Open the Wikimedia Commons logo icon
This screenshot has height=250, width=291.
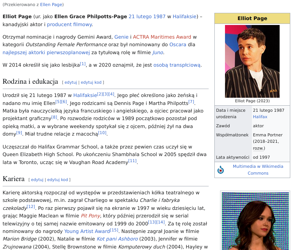[x=220, y=170]
